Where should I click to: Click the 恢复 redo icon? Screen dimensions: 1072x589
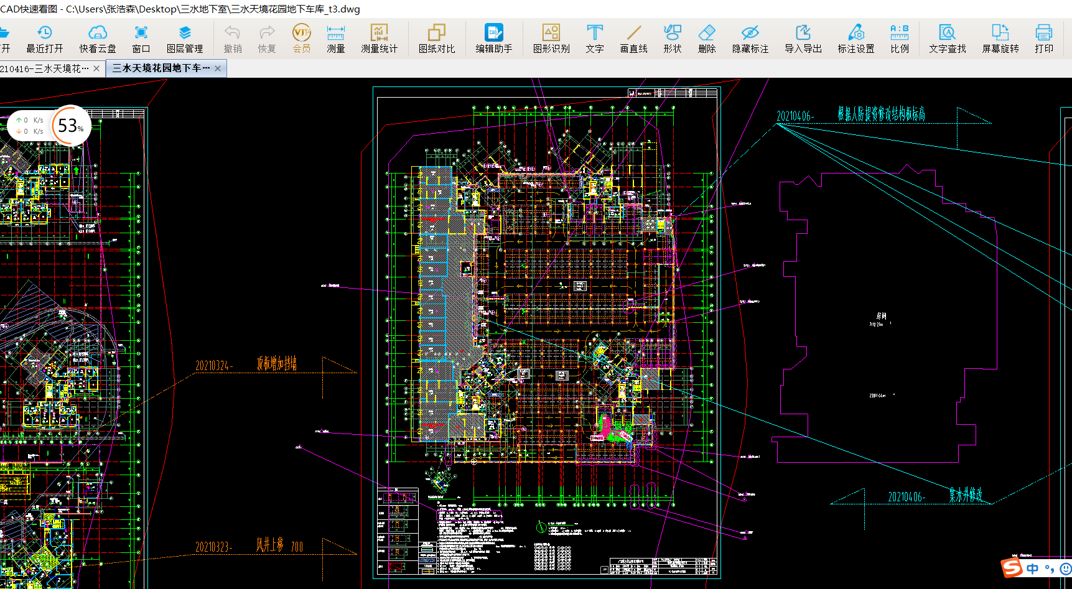[x=267, y=39]
